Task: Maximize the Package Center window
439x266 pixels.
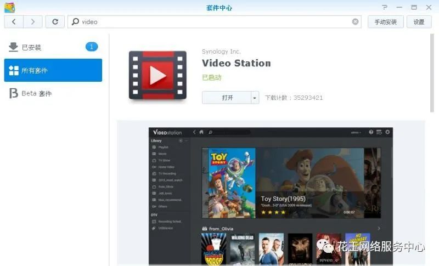Action: (x=414, y=7)
